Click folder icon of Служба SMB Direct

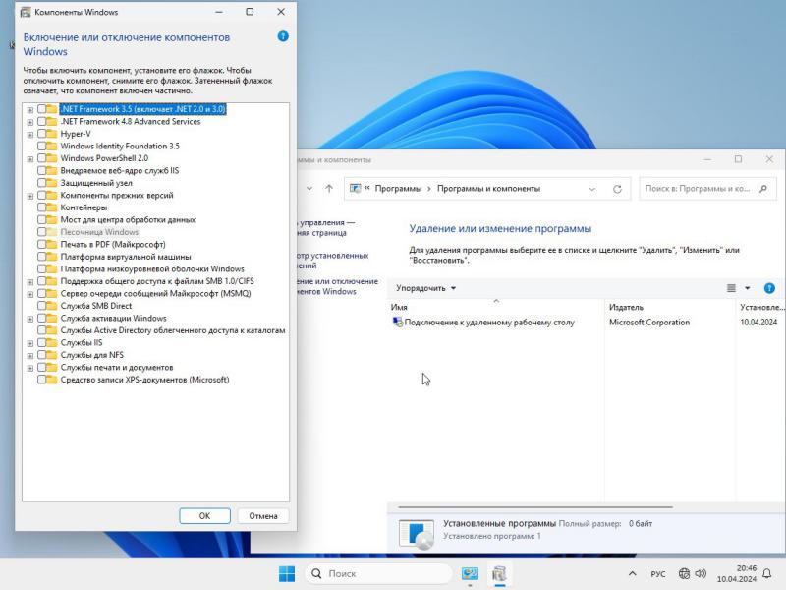tap(52, 306)
